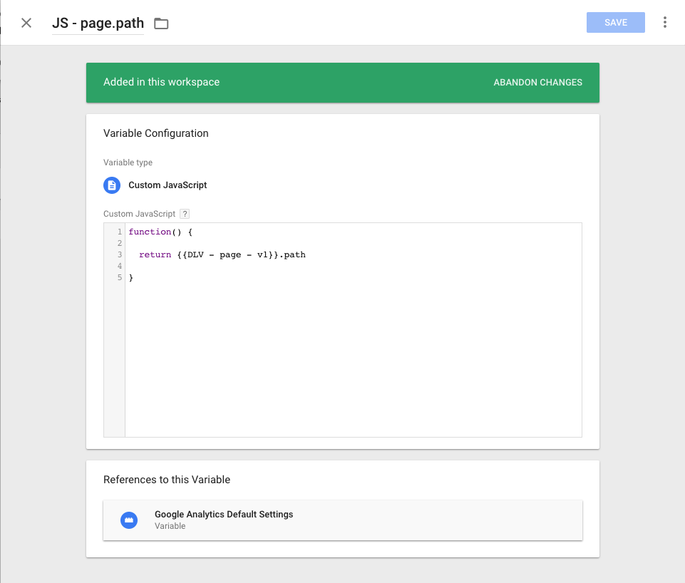685x583 pixels.
Task: Click the blue Custom JavaScript variable type icon
Action: (112, 185)
